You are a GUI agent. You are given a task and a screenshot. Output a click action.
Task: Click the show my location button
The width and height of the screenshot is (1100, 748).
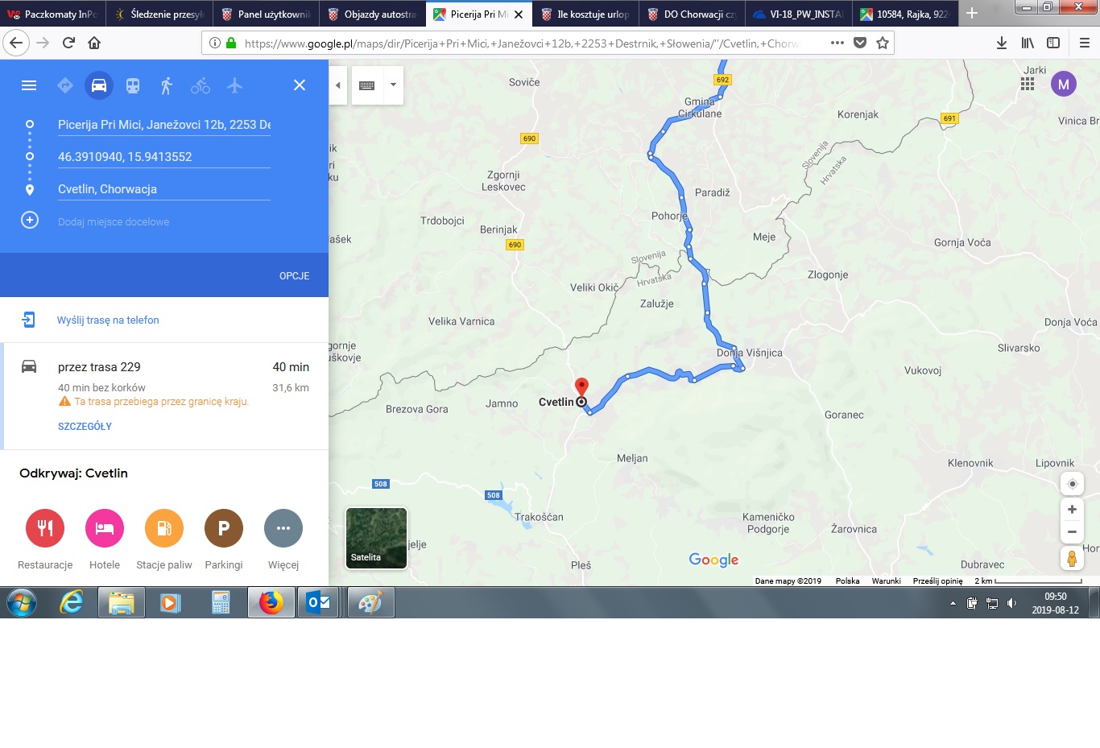[1072, 484]
